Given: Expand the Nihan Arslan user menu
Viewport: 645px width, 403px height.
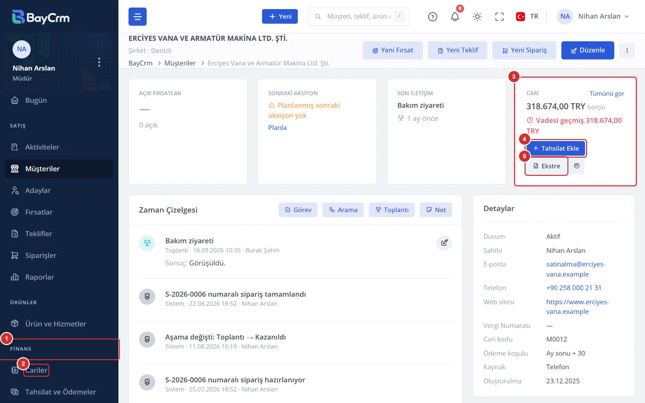Looking at the screenshot, I should point(594,17).
